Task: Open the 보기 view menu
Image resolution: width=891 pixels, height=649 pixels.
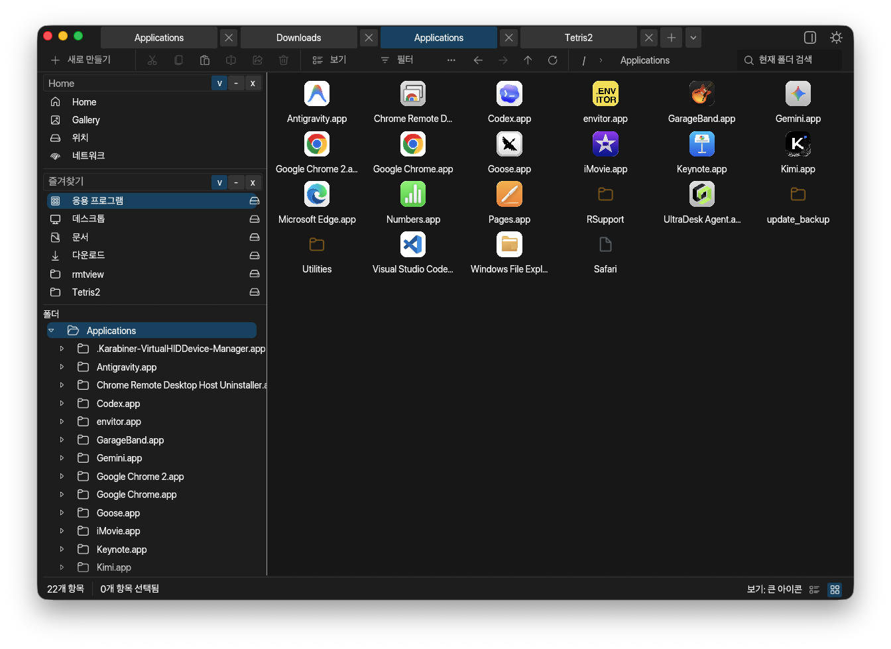Action: [329, 60]
